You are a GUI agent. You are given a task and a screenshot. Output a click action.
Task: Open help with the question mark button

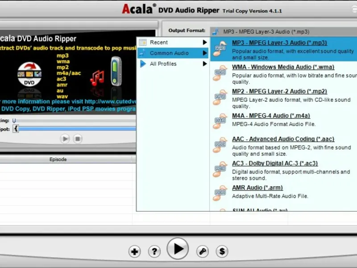point(154,251)
